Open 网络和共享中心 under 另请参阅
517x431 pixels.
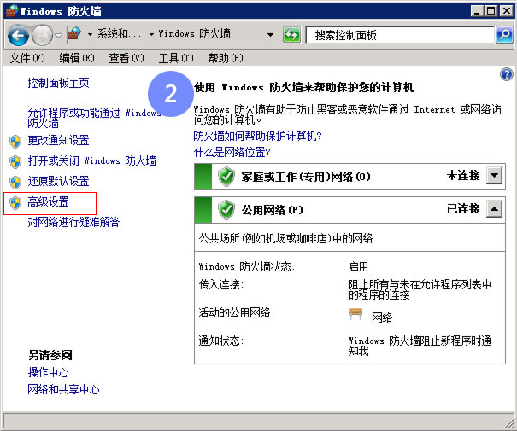tap(63, 389)
